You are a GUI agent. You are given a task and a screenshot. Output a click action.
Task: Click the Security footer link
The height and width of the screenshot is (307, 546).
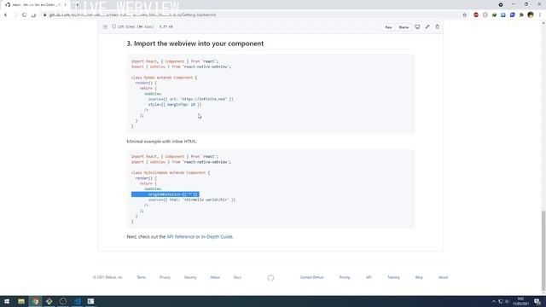coord(190,277)
